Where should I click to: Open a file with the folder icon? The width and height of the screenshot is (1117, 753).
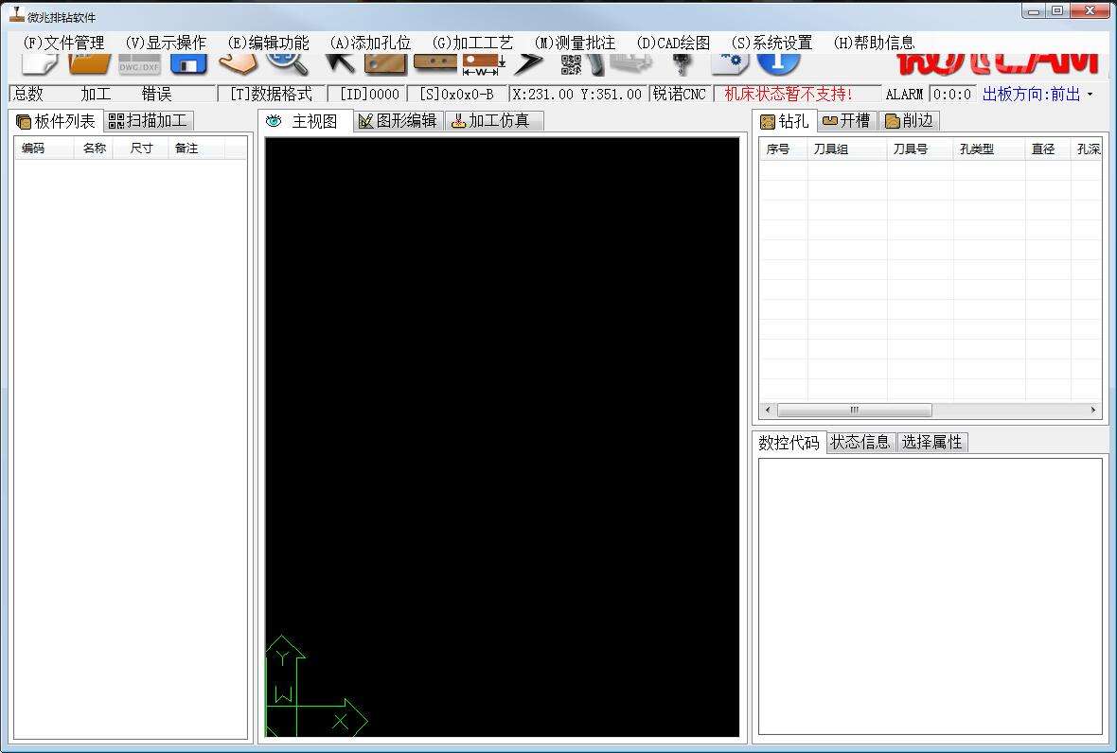[90, 63]
